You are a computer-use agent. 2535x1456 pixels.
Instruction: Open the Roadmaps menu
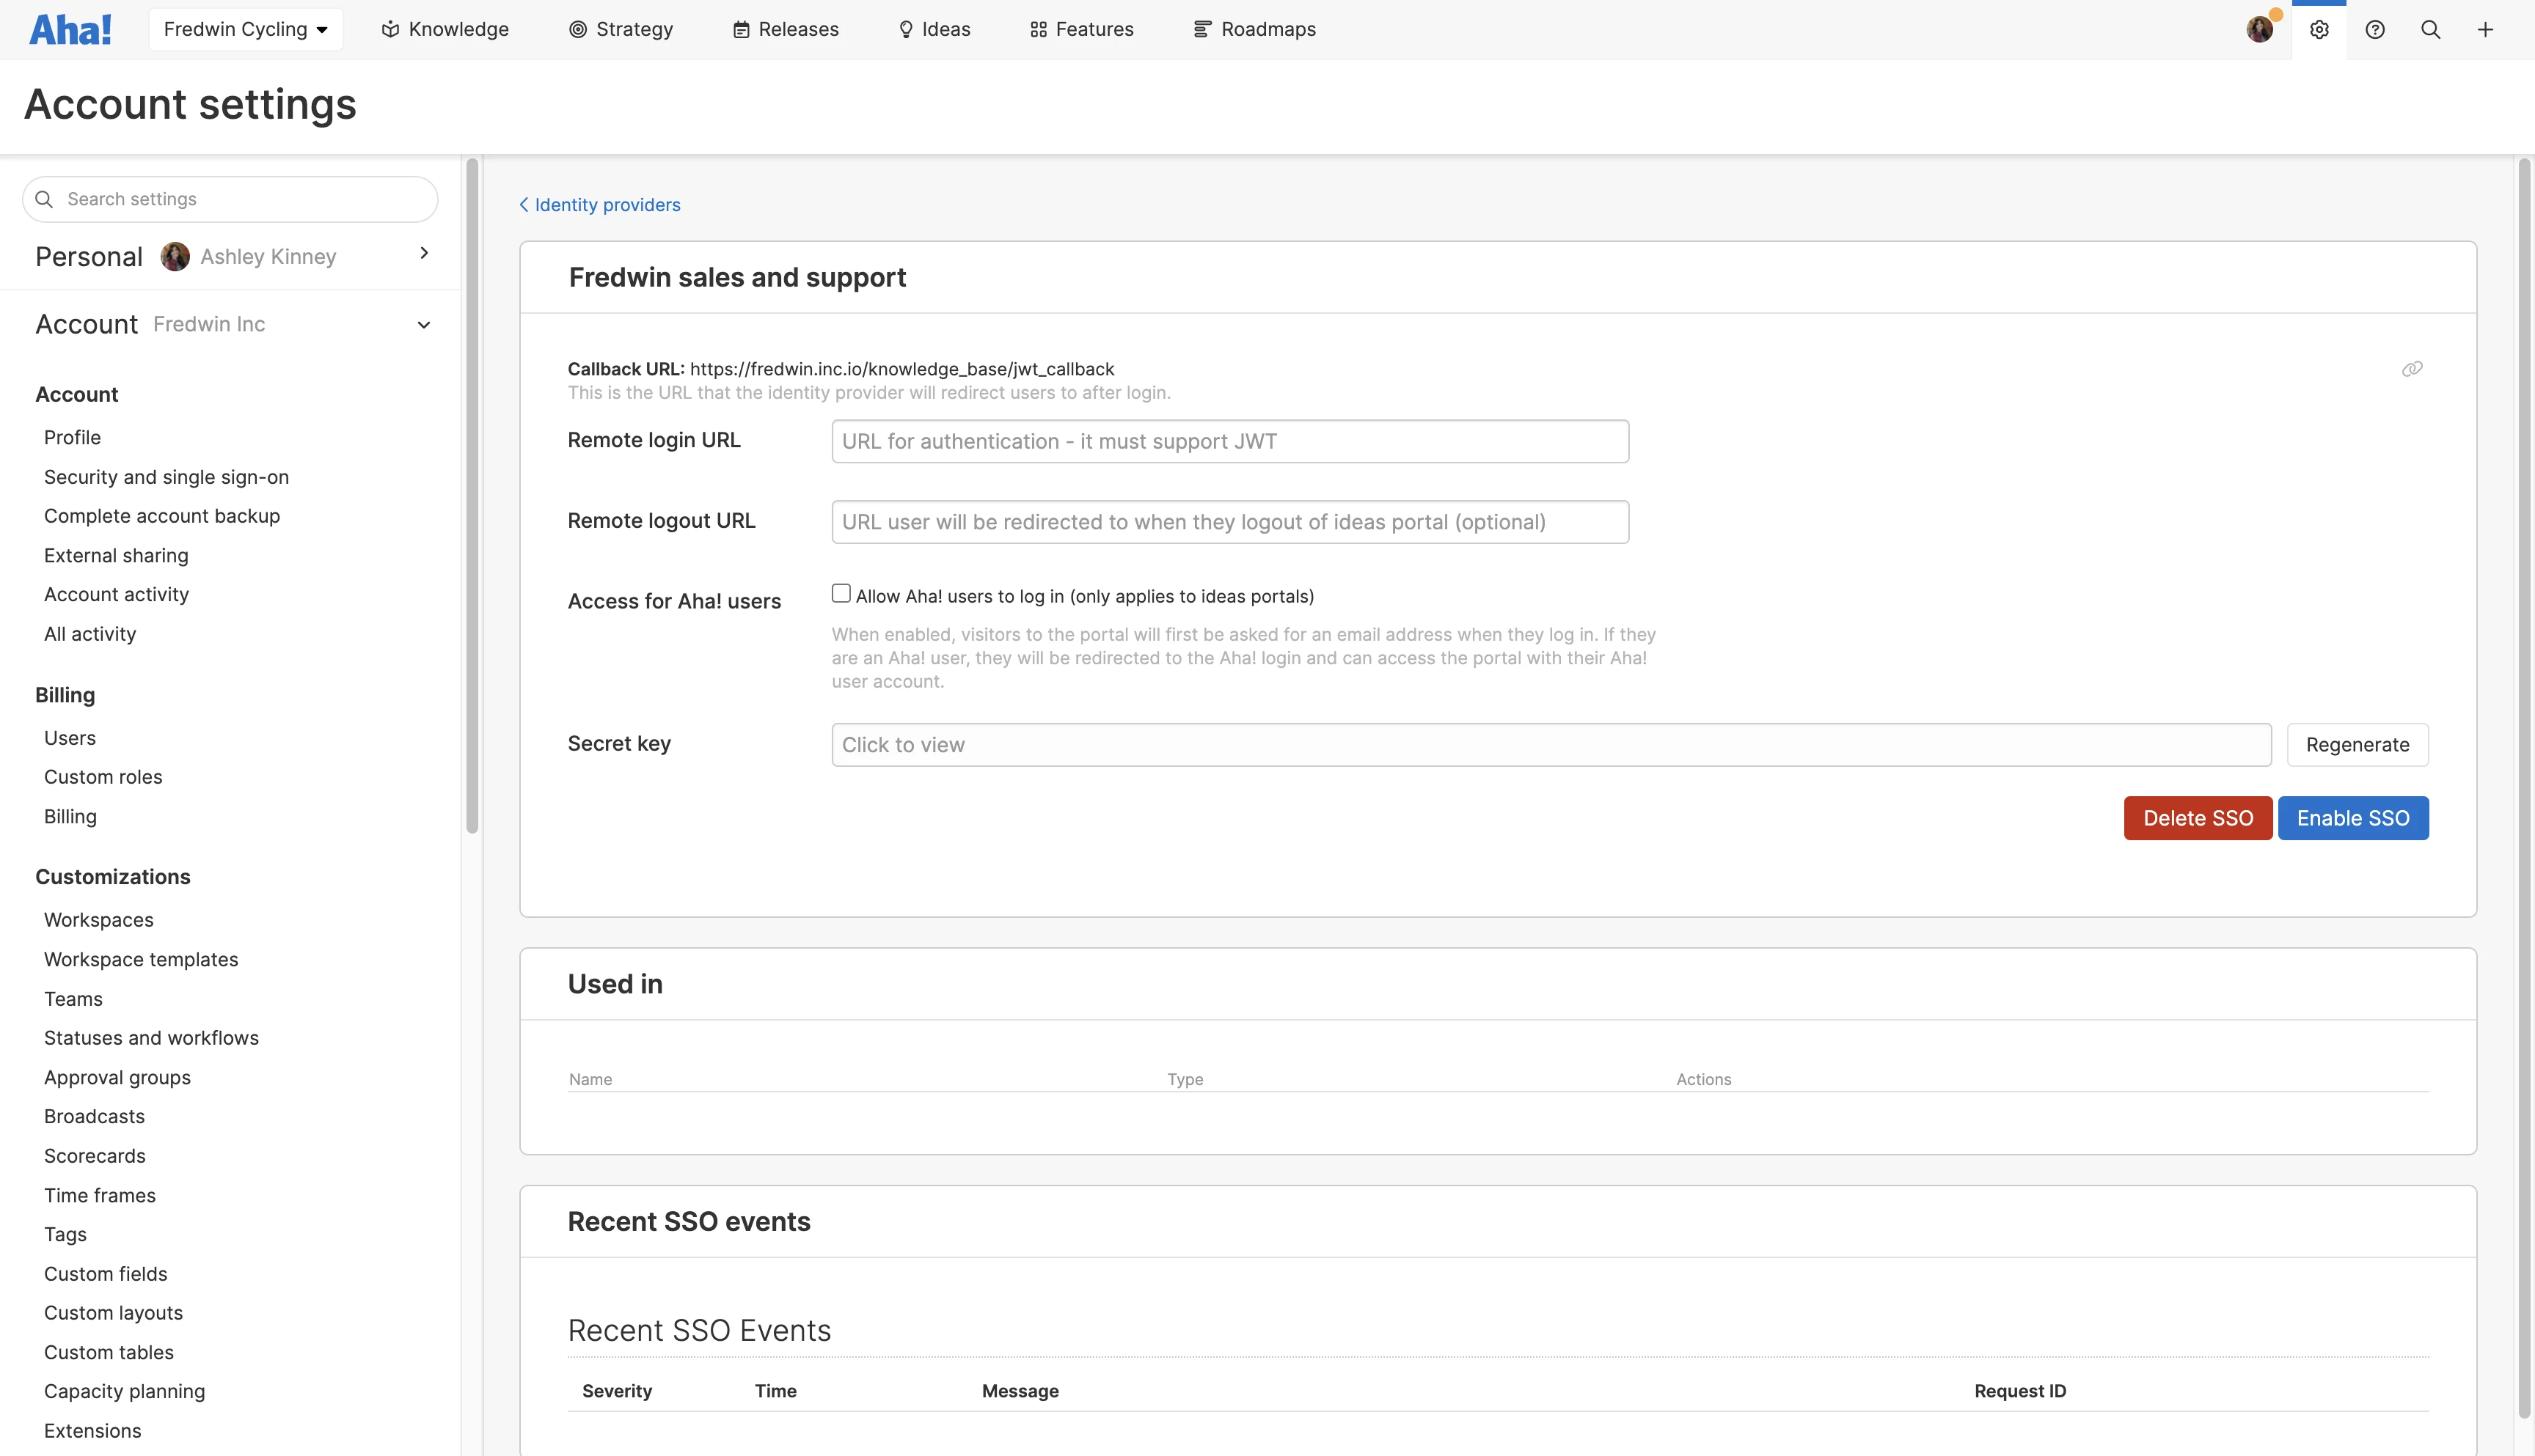[1254, 30]
